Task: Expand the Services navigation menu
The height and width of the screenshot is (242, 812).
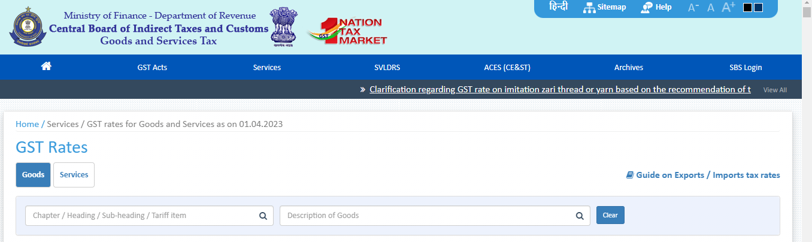Action: click(x=266, y=68)
